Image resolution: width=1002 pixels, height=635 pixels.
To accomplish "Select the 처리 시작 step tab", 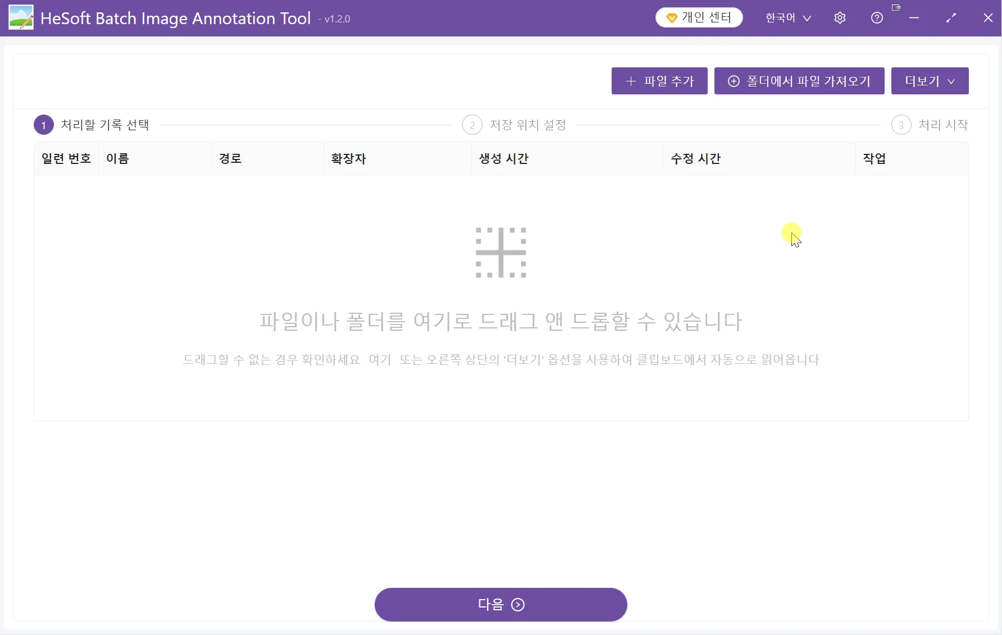I will [943, 125].
